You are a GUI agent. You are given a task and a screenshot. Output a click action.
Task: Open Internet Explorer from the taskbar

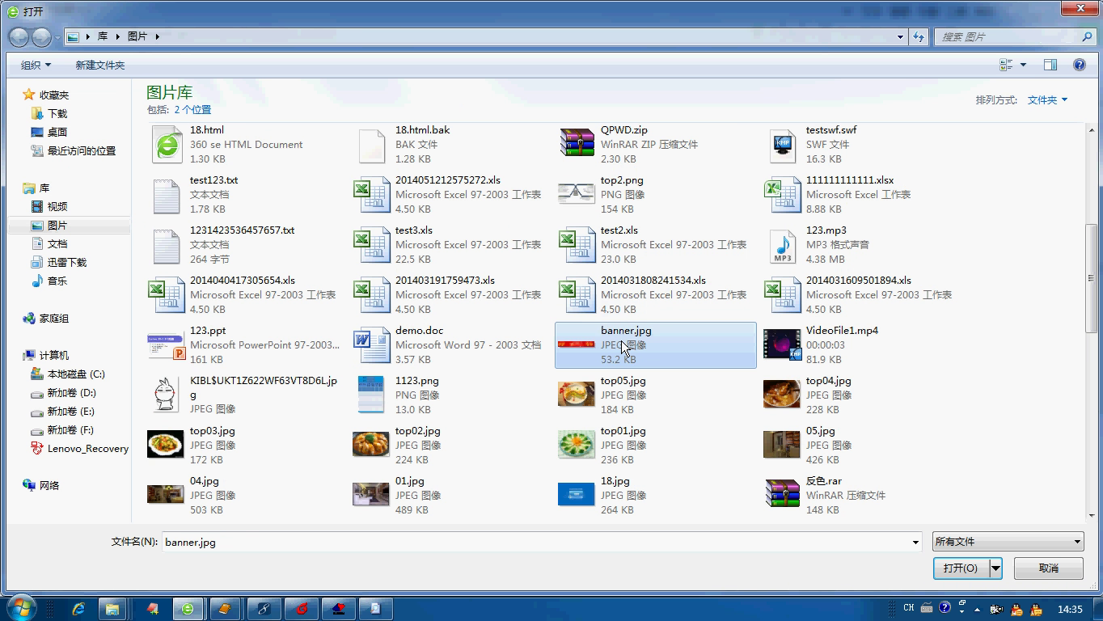[x=78, y=609]
